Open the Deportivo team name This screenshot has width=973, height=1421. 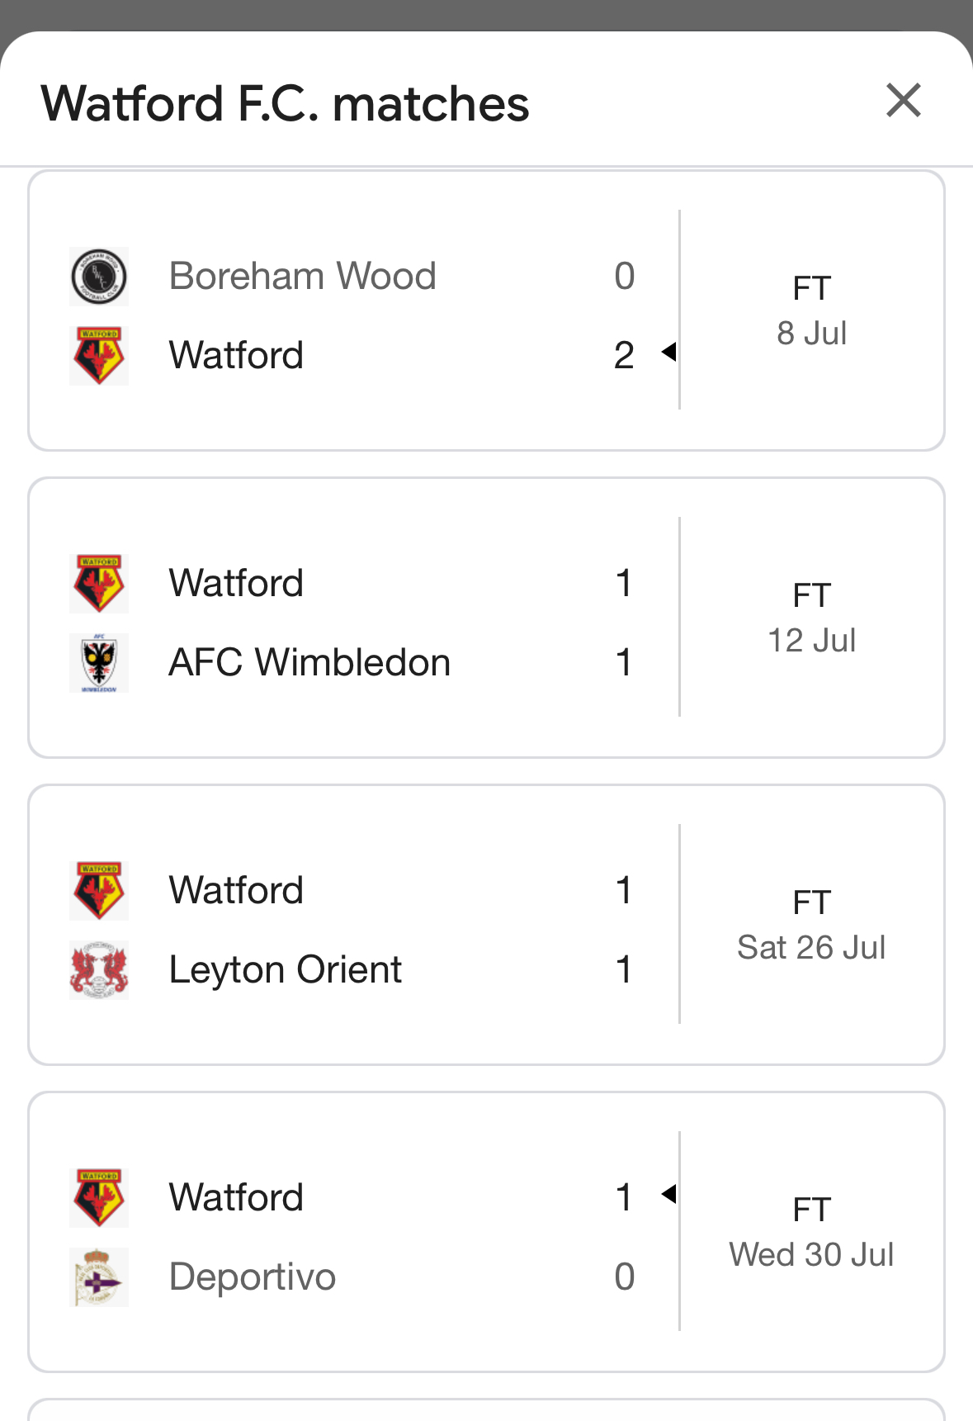(x=252, y=1277)
